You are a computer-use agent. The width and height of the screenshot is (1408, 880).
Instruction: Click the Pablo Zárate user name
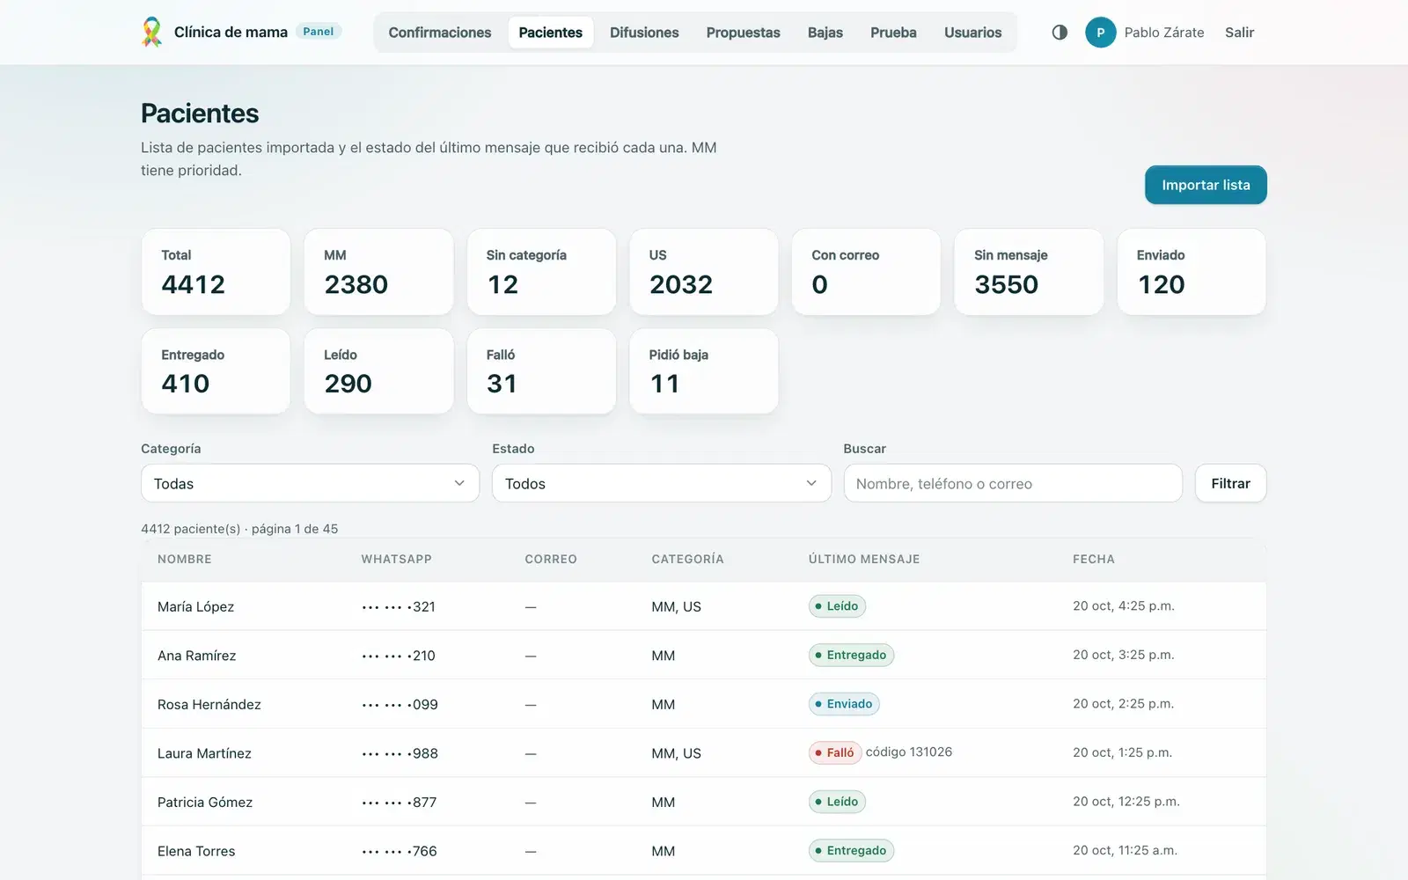click(x=1163, y=33)
